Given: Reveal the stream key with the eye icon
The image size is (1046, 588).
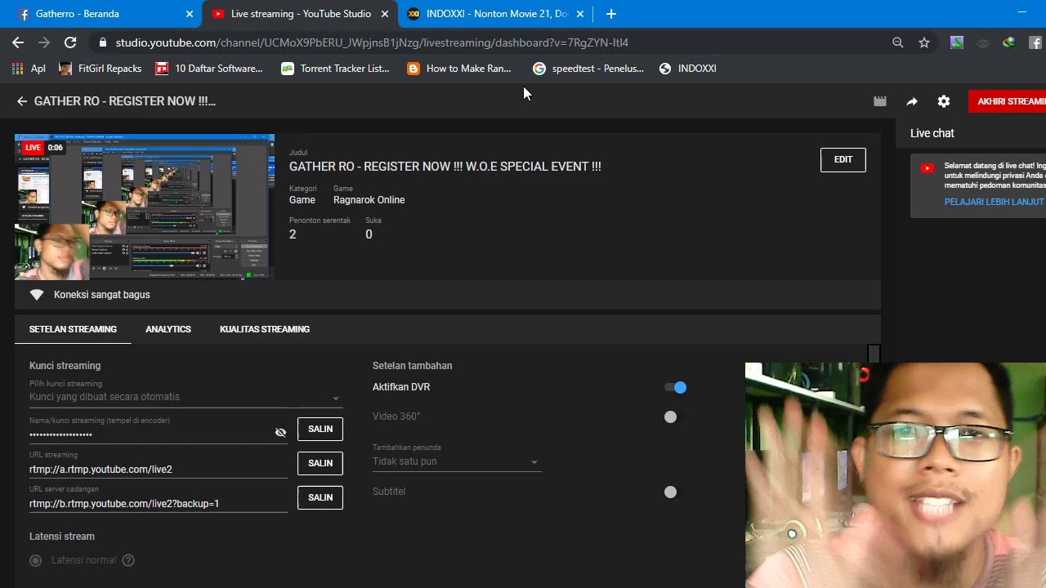Looking at the screenshot, I should coord(280,432).
